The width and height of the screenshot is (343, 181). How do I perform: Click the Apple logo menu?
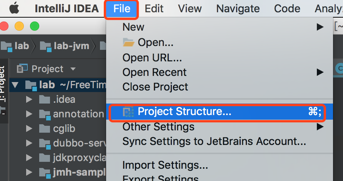click(x=15, y=8)
